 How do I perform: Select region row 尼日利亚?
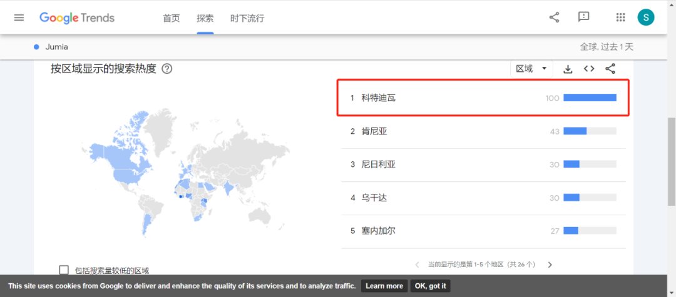click(483, 164)
